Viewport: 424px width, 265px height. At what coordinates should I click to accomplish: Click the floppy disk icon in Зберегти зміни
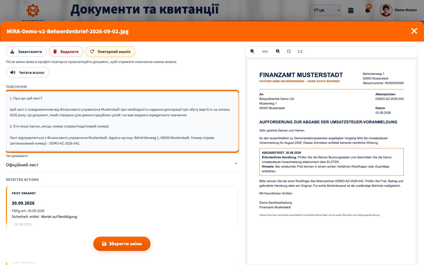tap(104, 244)
